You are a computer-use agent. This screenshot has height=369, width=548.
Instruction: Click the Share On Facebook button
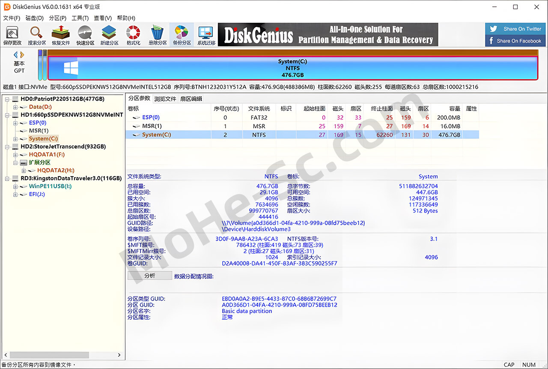coord(515,41)
